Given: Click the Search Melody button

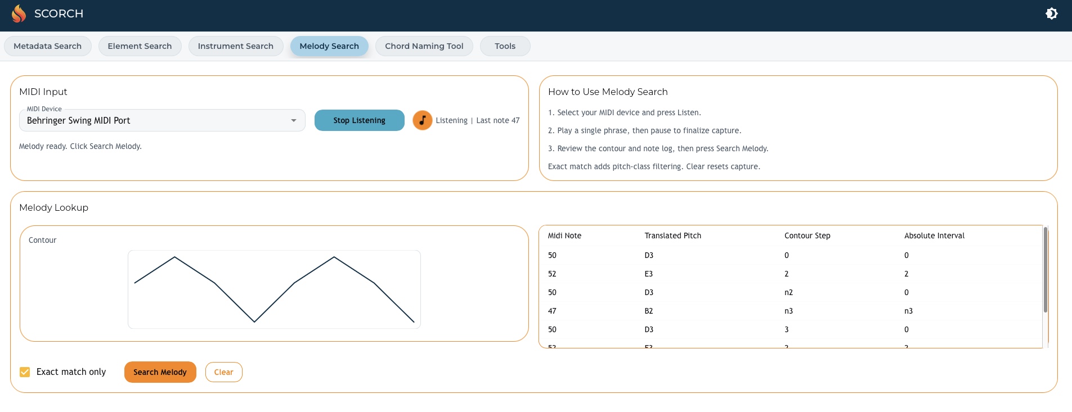Looking at the screenshot, I should [x=160, y=372].
